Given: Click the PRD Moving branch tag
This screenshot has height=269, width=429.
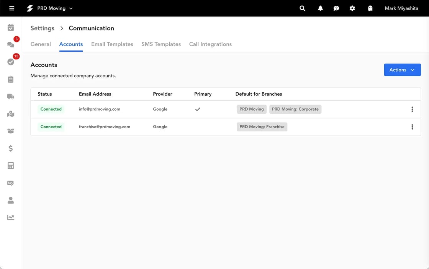Looking at the screenshot, I should 251,109.
